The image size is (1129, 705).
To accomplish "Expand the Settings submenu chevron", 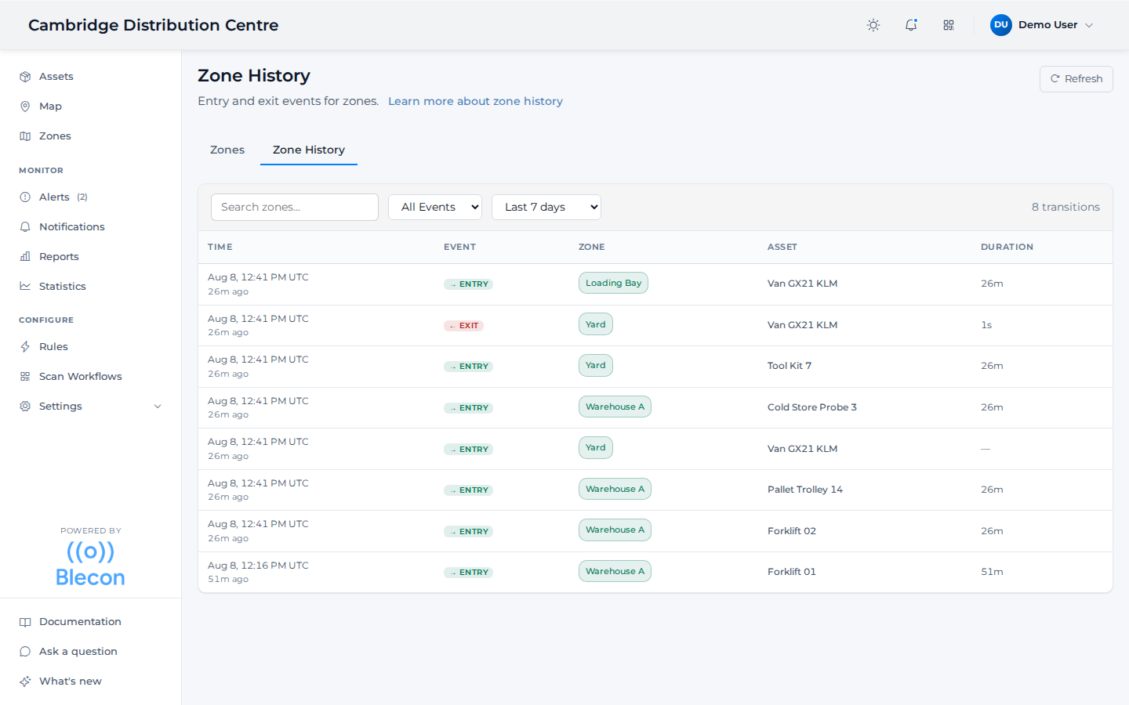I will pyautogui.click(x=158, y=406).
